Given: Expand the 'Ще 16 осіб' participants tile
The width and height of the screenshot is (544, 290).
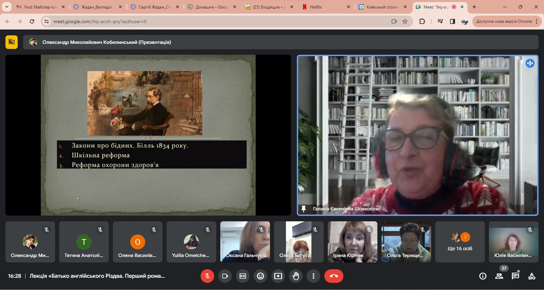Looking at the screenshot, I should pos(460,242).
